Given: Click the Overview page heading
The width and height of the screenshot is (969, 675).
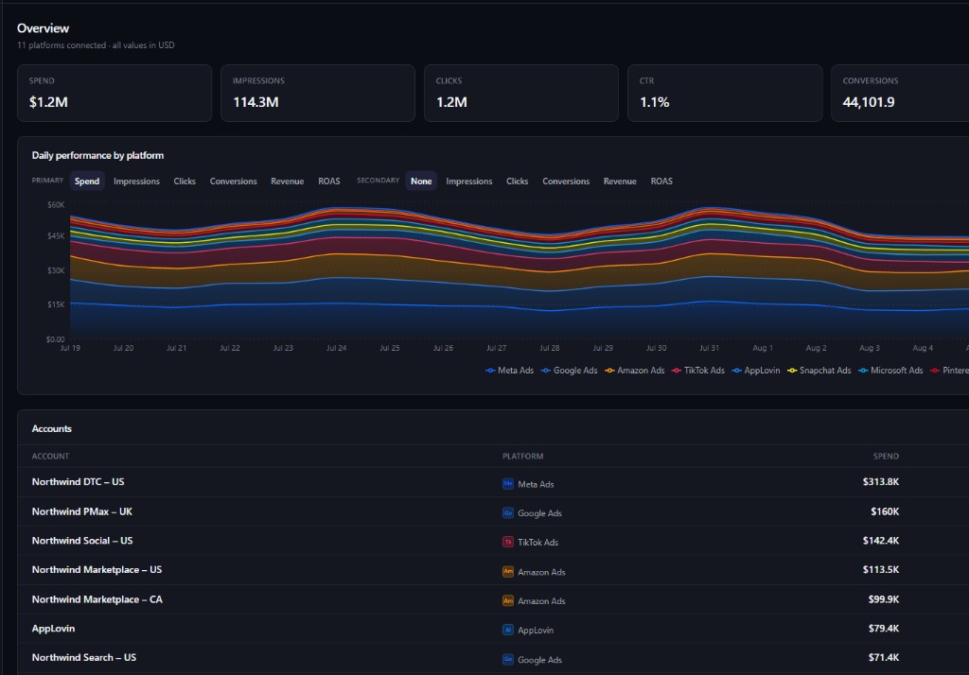Looking at the screenshot, I should pyautogui.click(x=44, y=28).
